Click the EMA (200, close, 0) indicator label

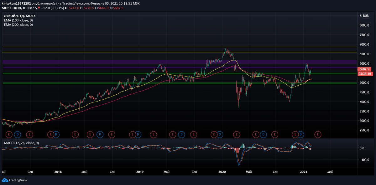[x=18, y=24]
